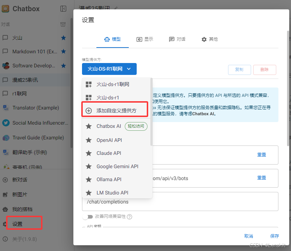The width and height of the screenshot is (291, 251).
Task: Select 火山-ds-r1联网 from provider list
Action: point(116,84)
